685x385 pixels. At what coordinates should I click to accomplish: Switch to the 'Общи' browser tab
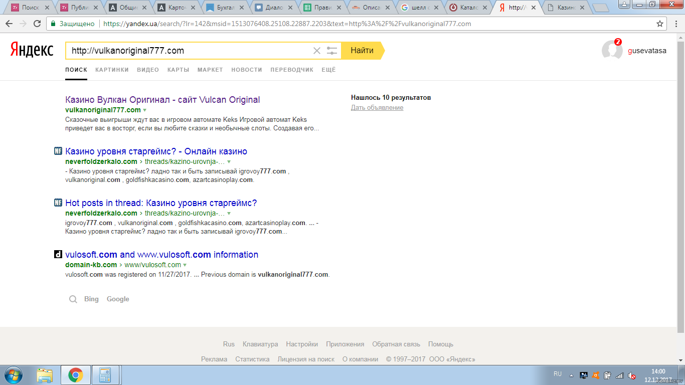127,8
